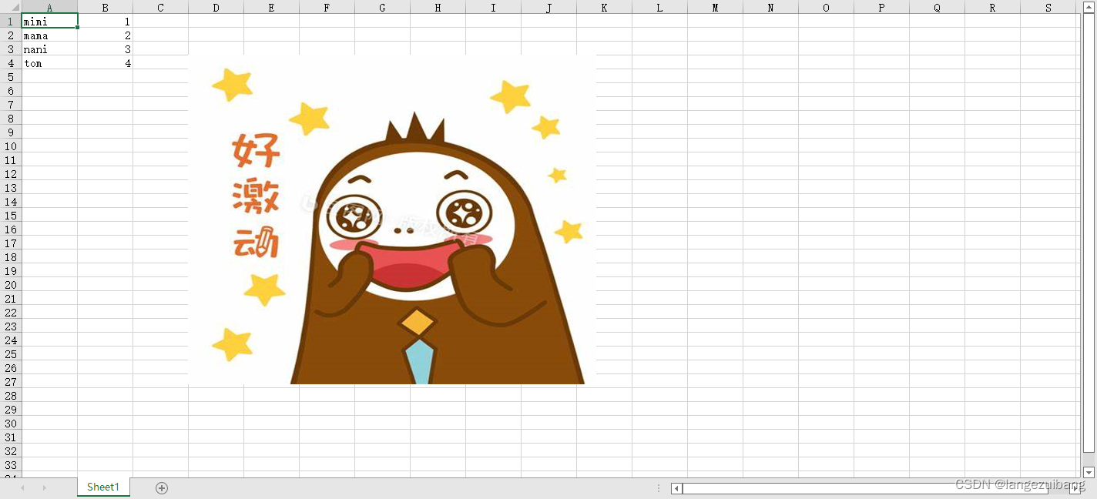Click the tab bar splitter dots handle

point(659,488)
